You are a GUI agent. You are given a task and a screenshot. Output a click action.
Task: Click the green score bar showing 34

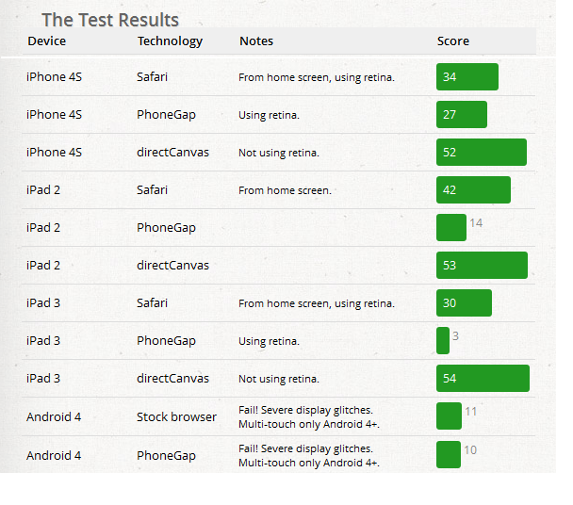[467, 77]
